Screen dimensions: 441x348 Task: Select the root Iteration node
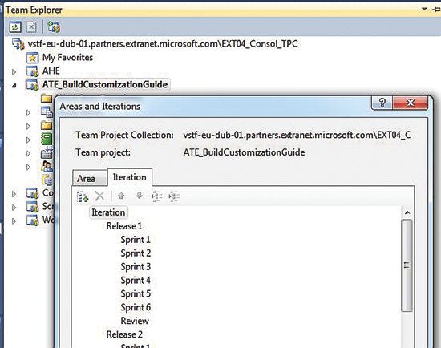pos(108,212)
